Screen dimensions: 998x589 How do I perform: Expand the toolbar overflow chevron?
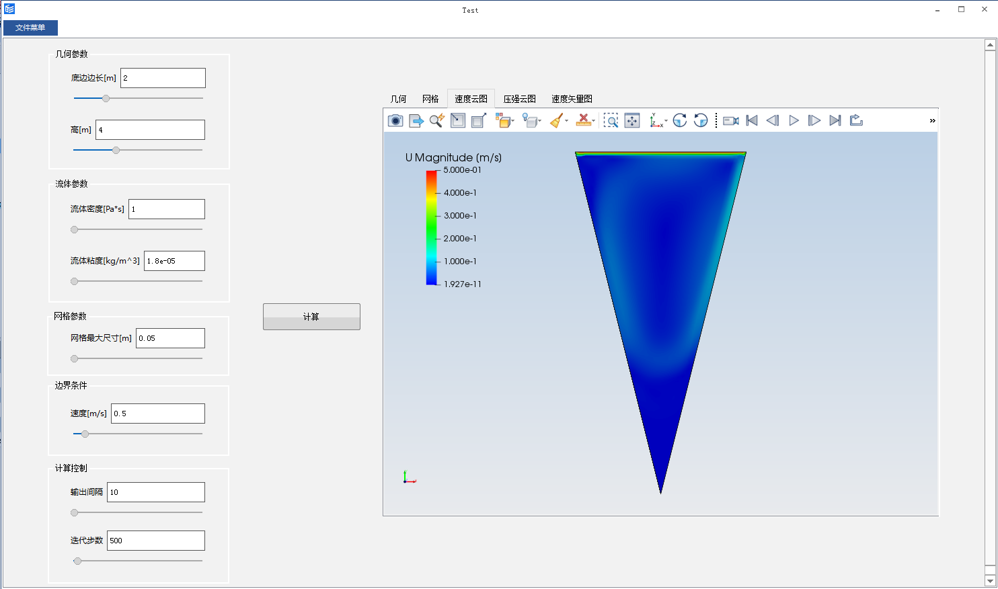point(932,121)
